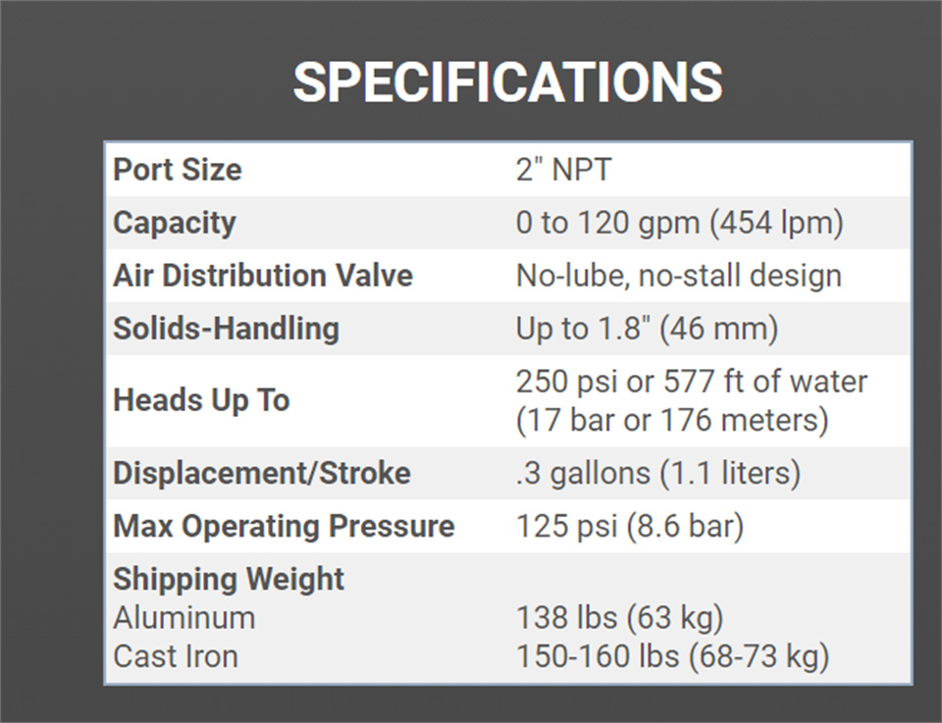Select the Capacity row label
Viewport: 942px width, 723px height.
[x=175, y=224]
